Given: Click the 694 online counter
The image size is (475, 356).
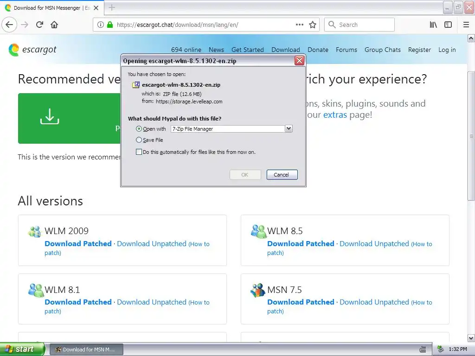Looking at the screenshot, I should point(186,50).
